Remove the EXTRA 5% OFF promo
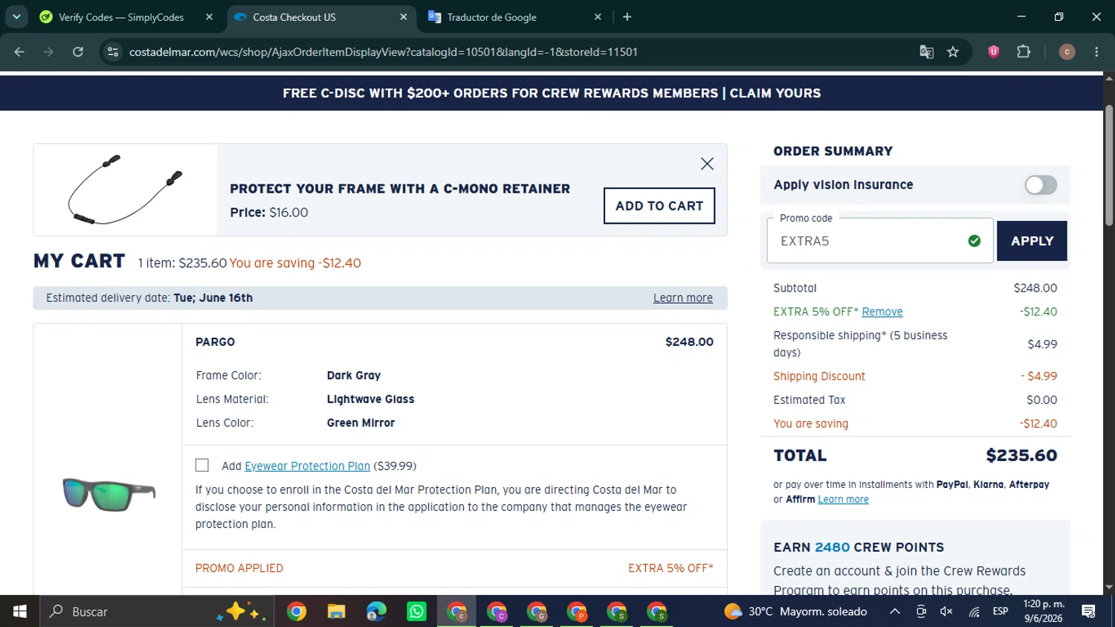 tap(882, 312)
